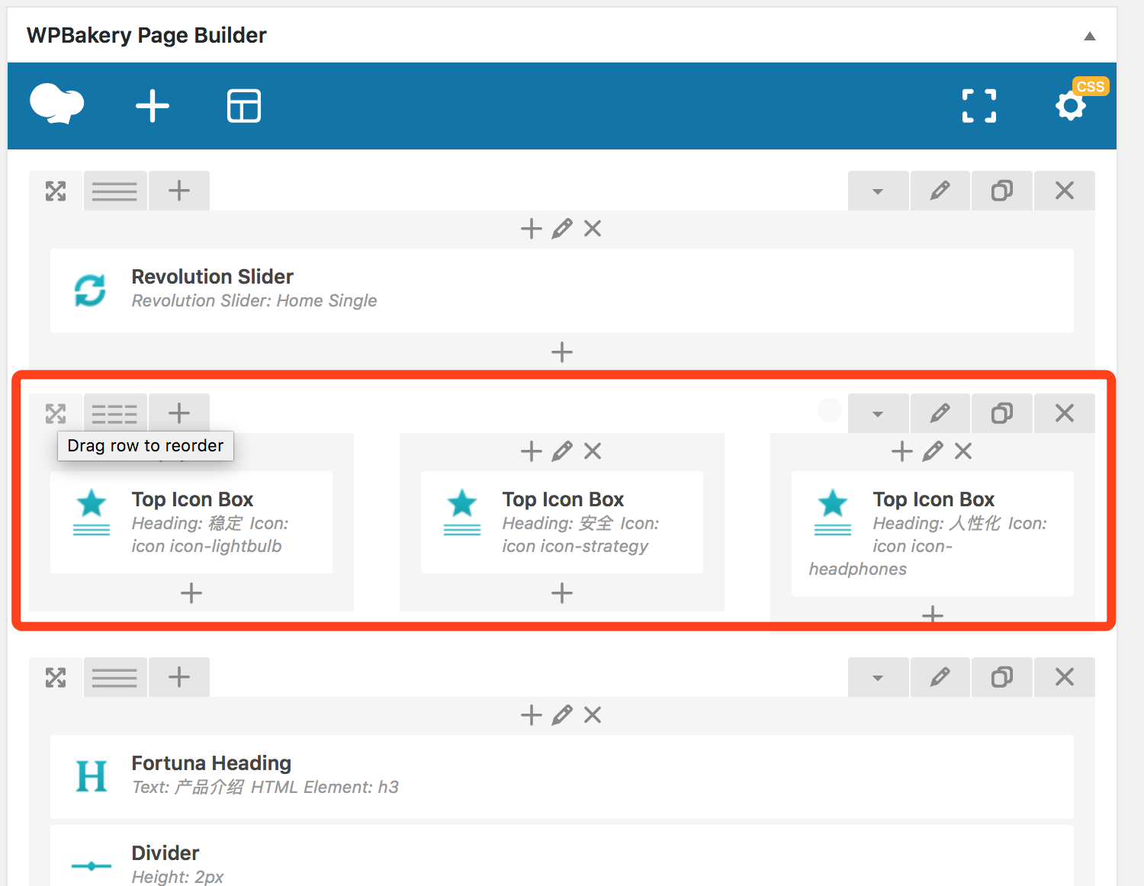The height and width of the screenshot is (886, 1144).
Task: Open the Revolution Slider element
Action: pos(562,290)
